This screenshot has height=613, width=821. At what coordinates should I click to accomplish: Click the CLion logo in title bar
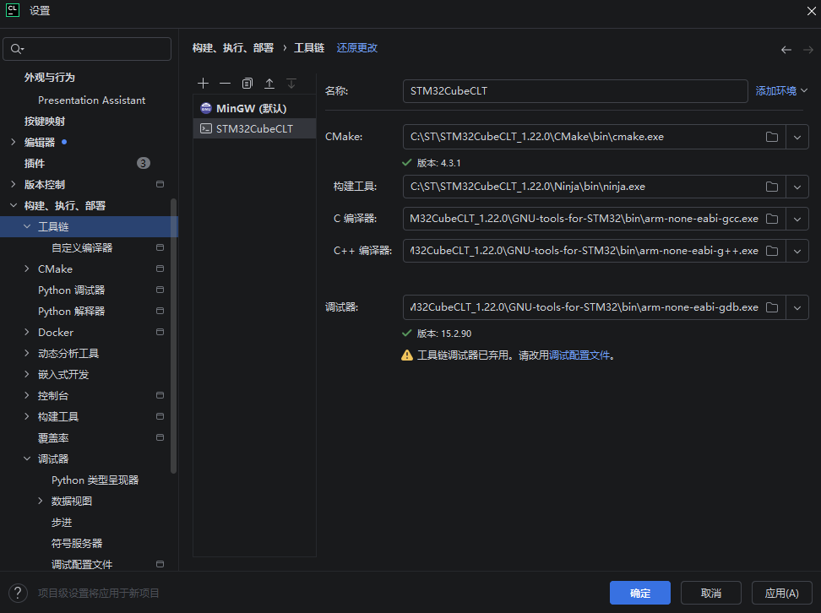tap(13, 10)
